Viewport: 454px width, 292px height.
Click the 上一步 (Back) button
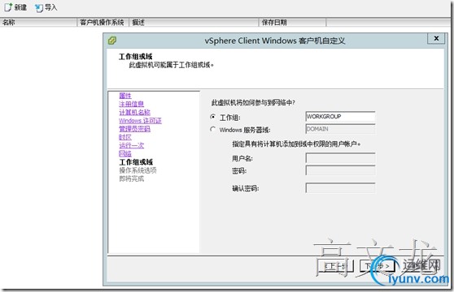[335, 266]
